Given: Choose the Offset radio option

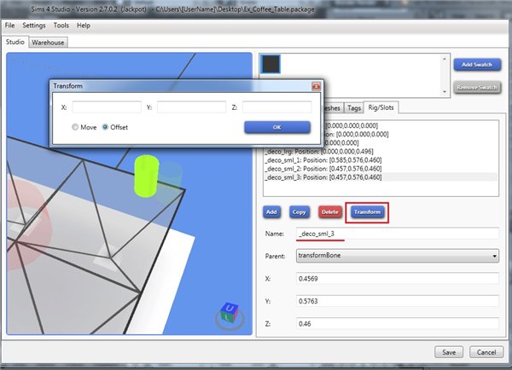Looking at the screenshot, I should coord(106,127).
